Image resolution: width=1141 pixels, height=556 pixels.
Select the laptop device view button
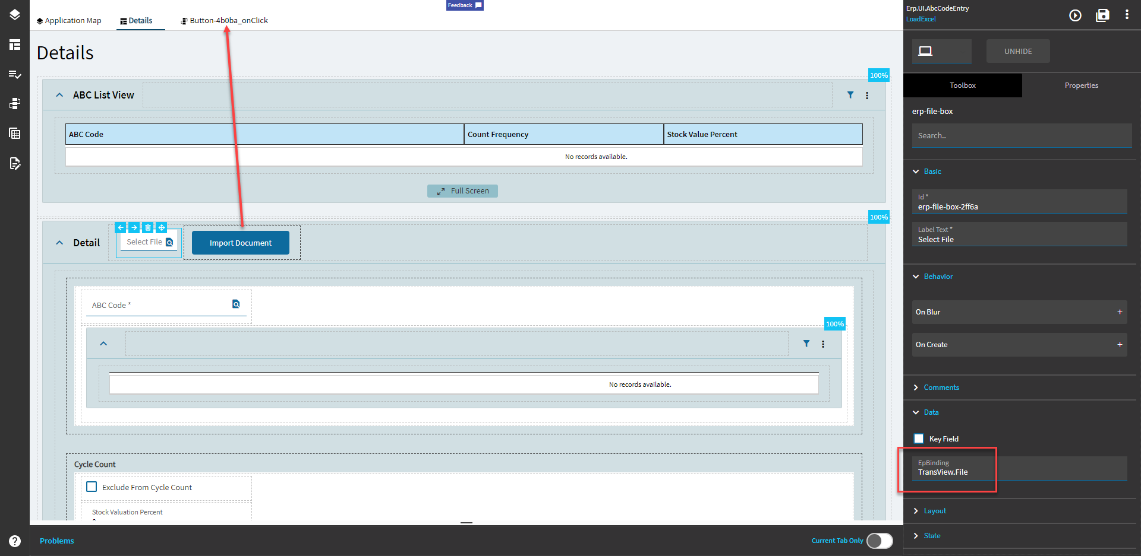tap(941, 51)
